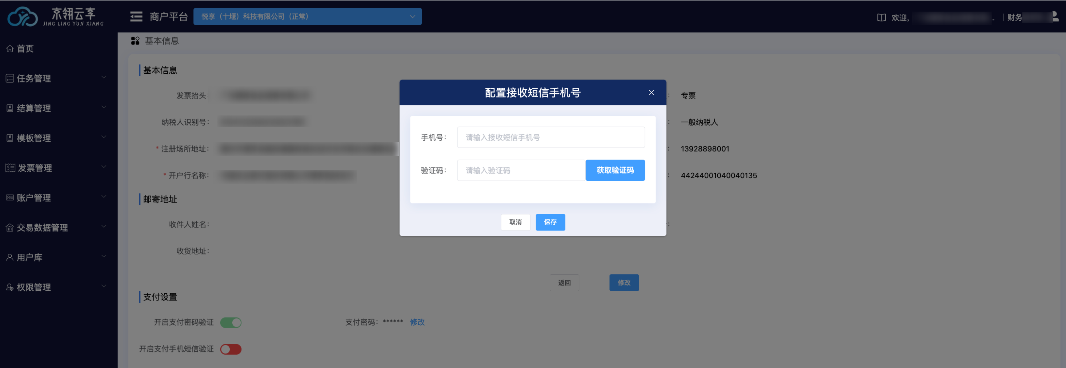Click the user avatar icon in header
The height and width of the screenshot is (368, 1066).
(1055, 17)
